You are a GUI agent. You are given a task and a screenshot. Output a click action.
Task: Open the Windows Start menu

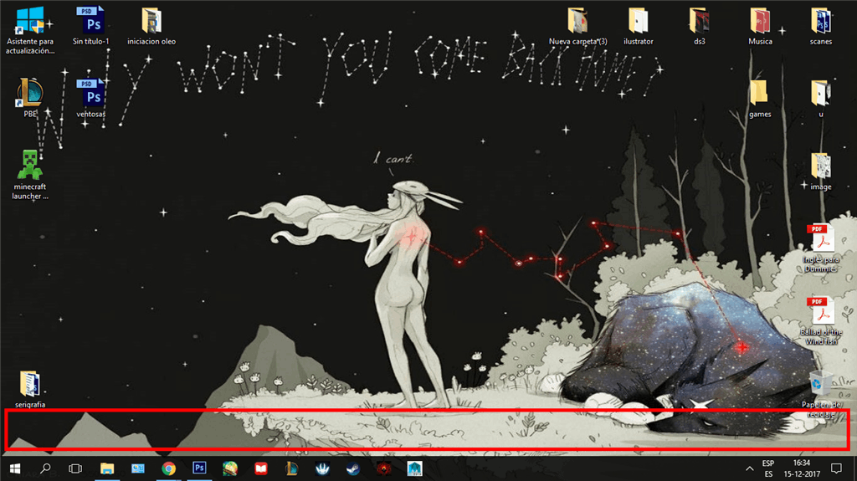(15, 468)
